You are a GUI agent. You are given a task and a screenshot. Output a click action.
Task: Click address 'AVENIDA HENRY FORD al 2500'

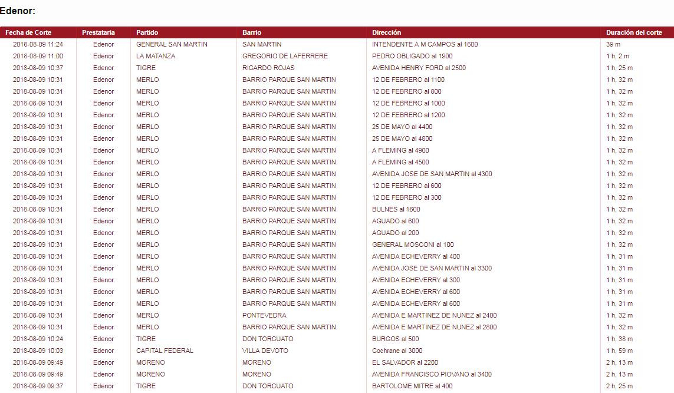(419, 68)
